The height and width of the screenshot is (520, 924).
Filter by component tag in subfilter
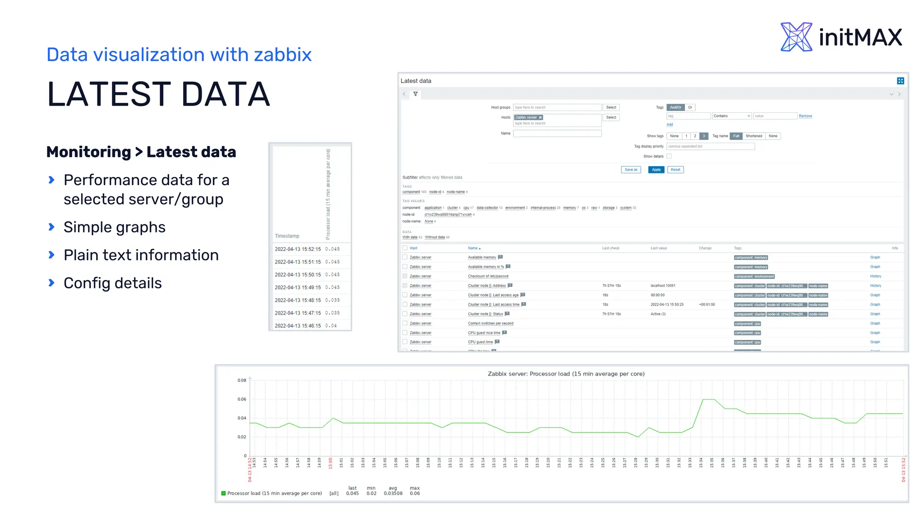[411, 192]
